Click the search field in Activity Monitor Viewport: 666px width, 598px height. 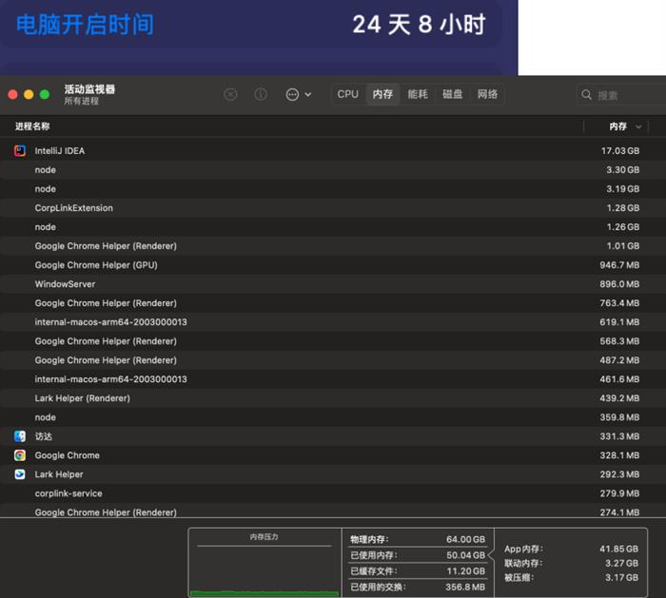tap(621, 95)
